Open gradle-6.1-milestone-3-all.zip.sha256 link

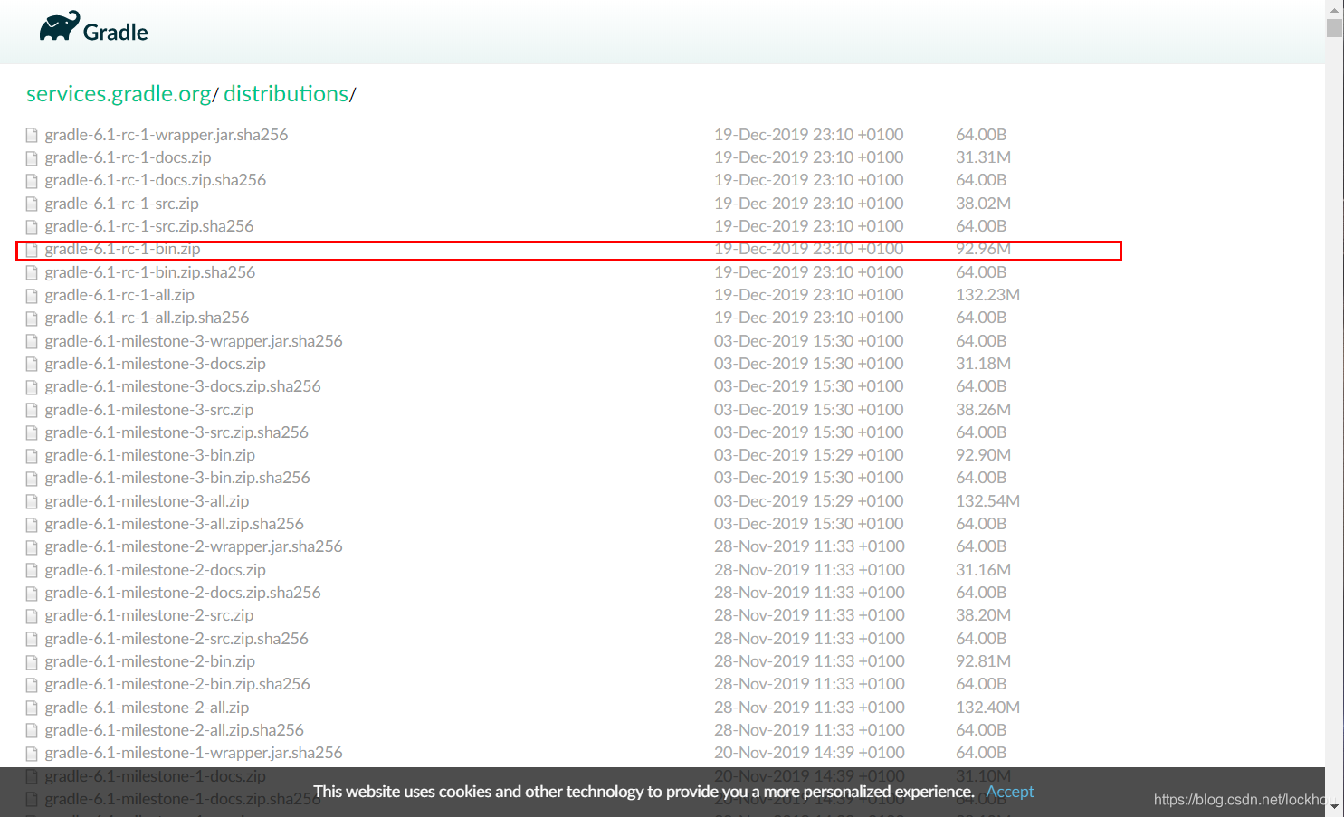tap(175, 524)
